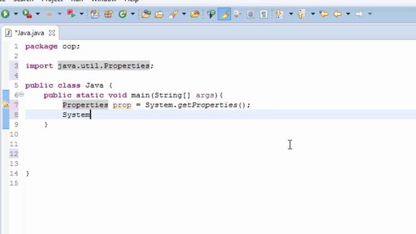Image resolution: width=416 pixels, height=234 pixels.
Task: Click the Search flashlight icon
Action: click(x=174, y=14)
